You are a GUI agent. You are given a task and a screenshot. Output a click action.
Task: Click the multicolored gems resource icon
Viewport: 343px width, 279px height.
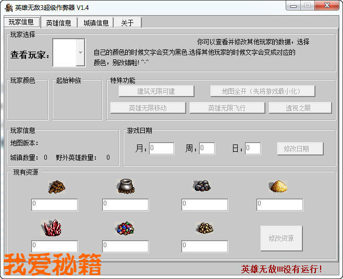tap(125, 228)
